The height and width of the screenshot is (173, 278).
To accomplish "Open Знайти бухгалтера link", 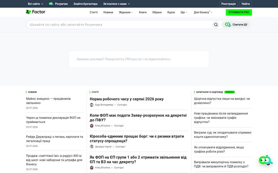I will pos(85,4).
